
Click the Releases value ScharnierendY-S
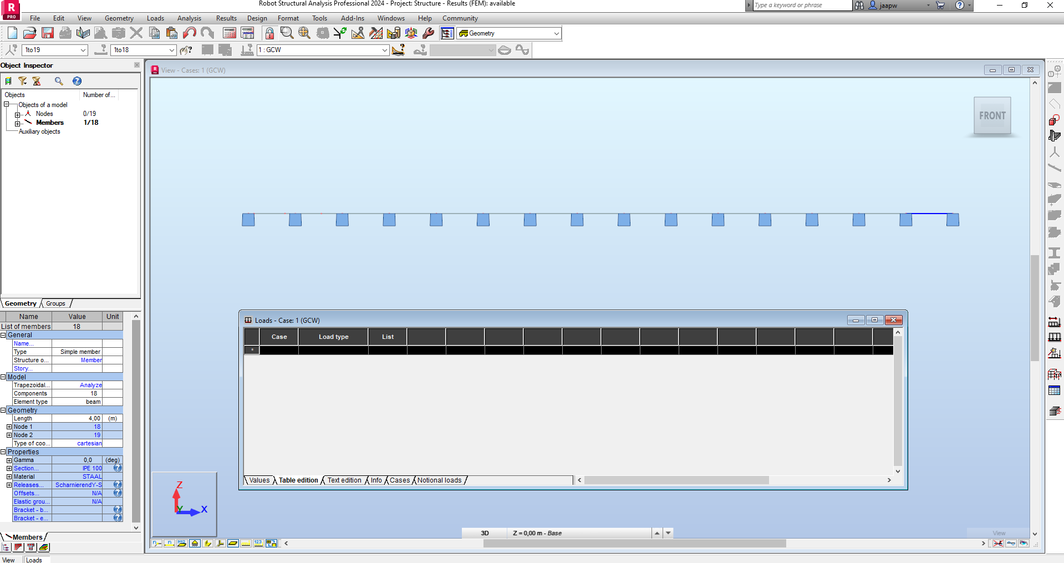[x=78, y=485]
